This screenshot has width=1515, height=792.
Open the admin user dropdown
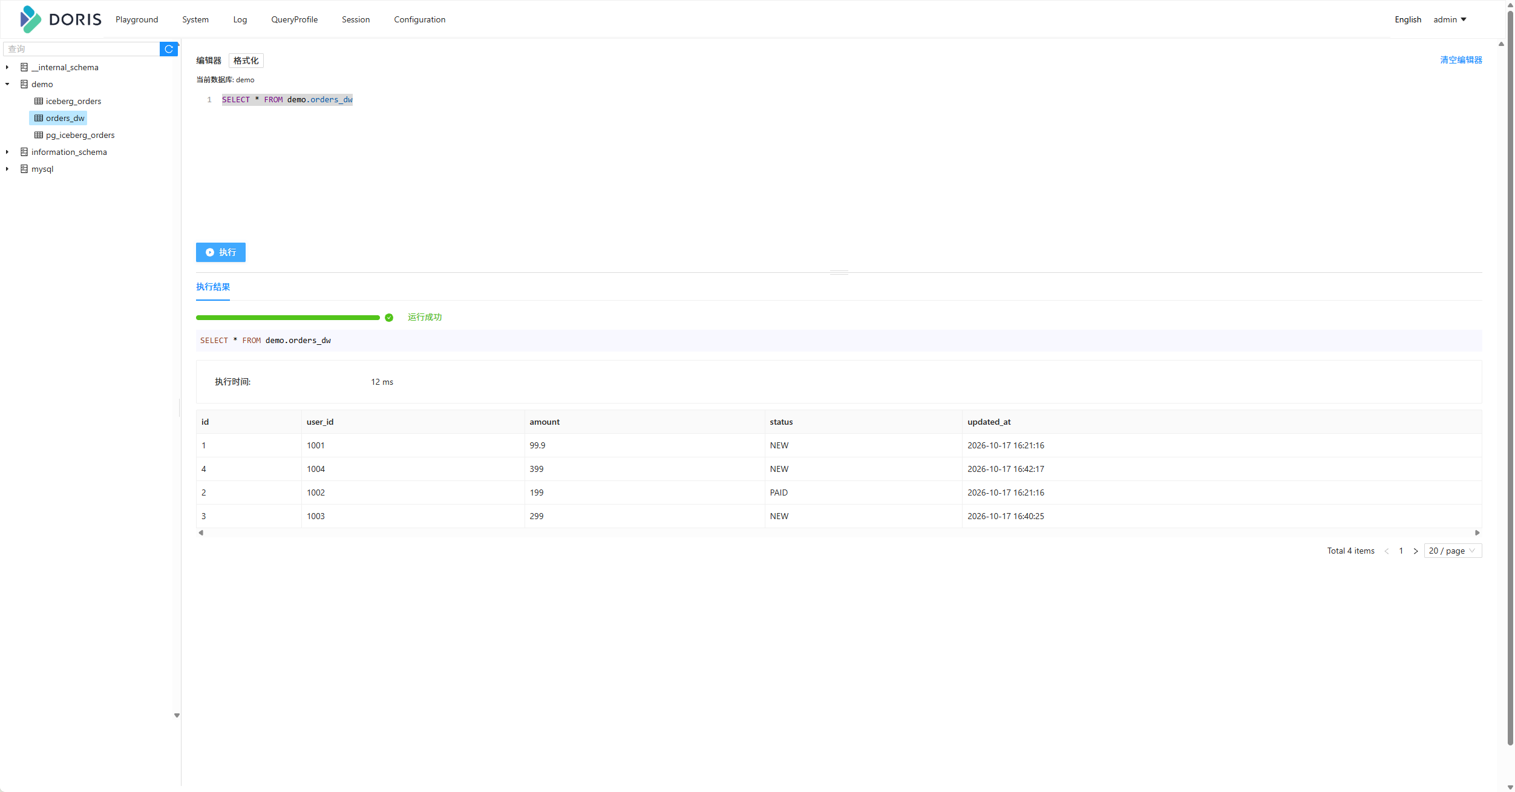[x=1450, y=19]
